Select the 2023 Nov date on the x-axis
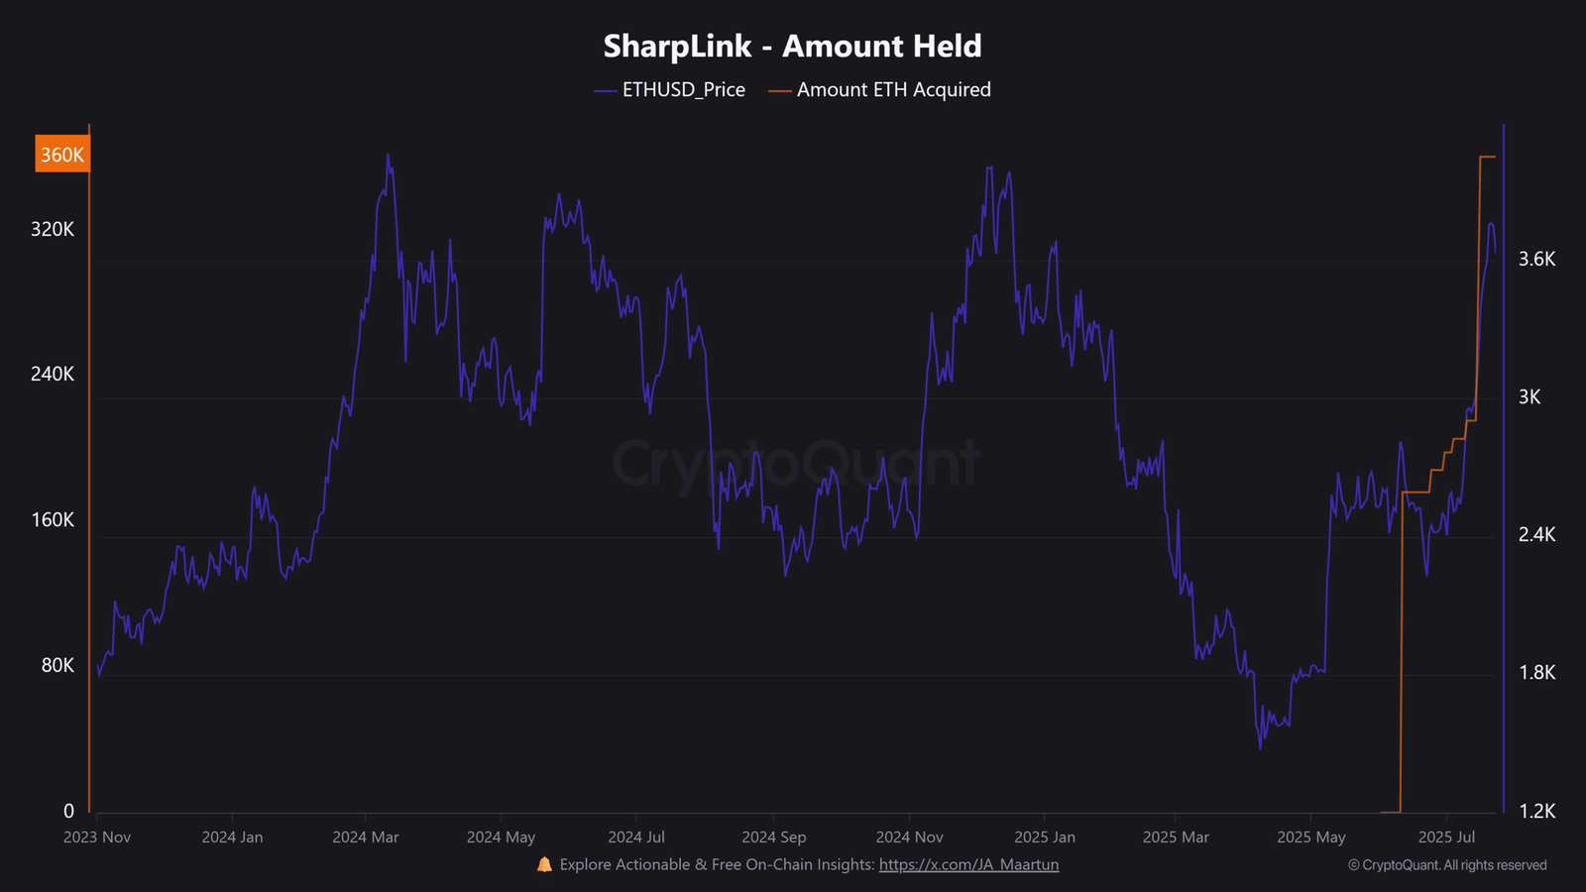 97,837
